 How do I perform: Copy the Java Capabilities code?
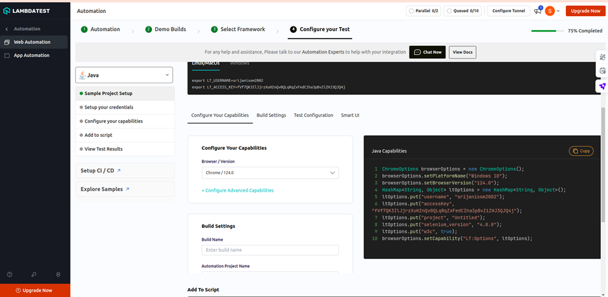(x=581, y=150)
